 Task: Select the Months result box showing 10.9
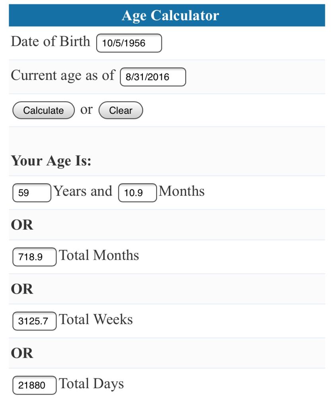(137, 193)
